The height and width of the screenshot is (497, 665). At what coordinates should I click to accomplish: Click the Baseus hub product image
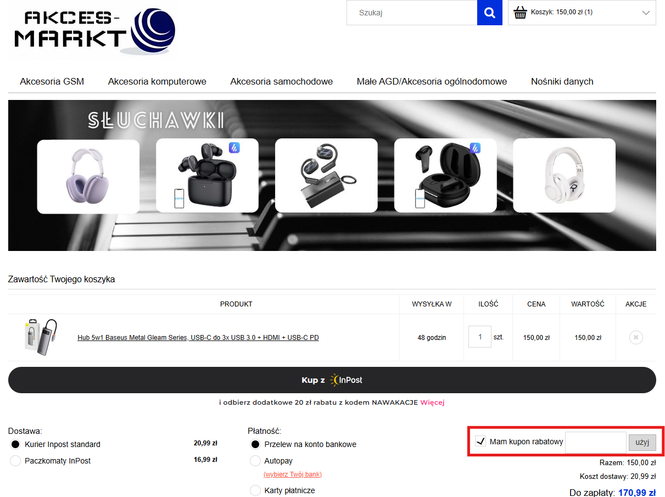(x=41, y=337)
